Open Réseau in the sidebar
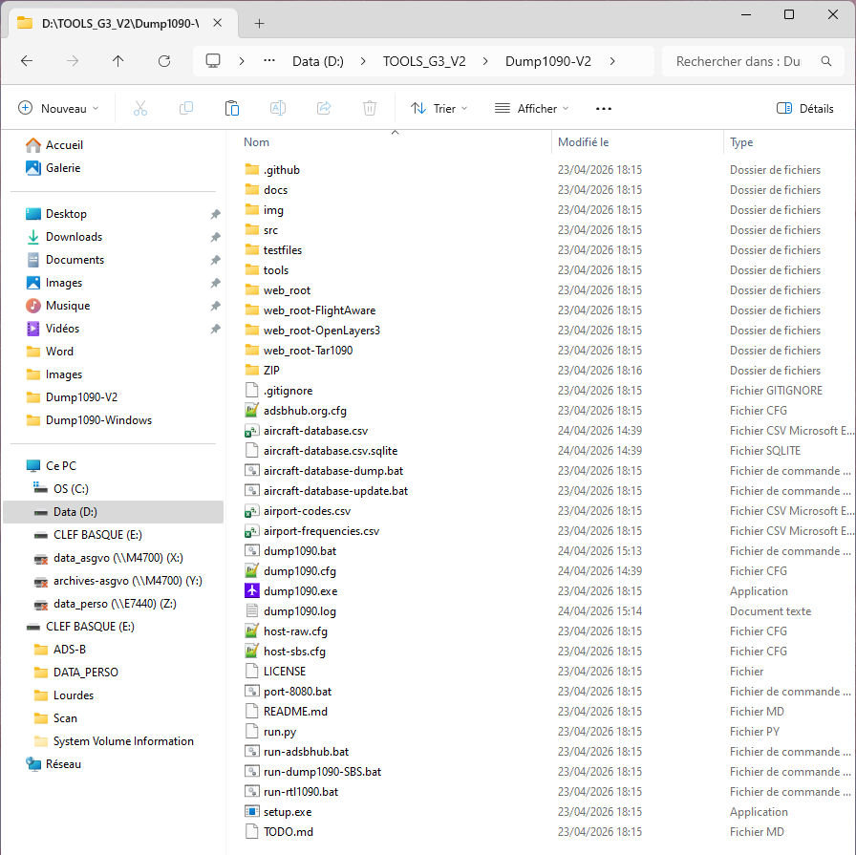Screen dimensions: 856x855 point(53,764)
